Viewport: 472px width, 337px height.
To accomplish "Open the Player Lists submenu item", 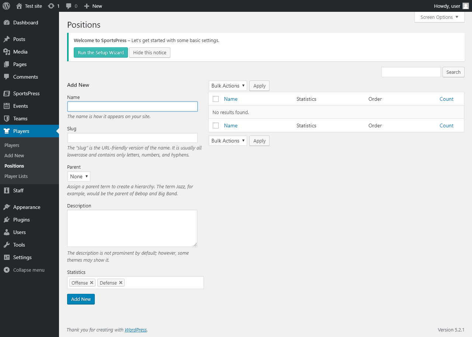I will click(16, 176).
